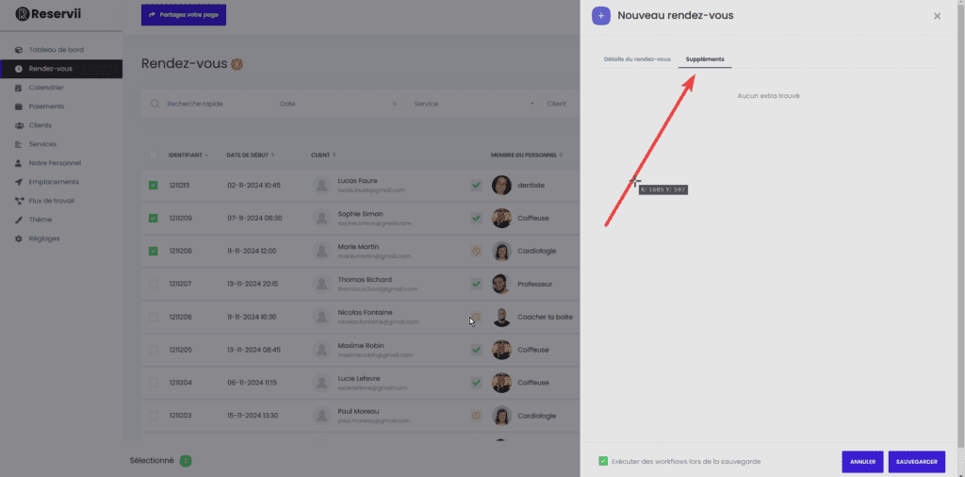Click Coacher la boîte staff photo

(x=501, y=317)
